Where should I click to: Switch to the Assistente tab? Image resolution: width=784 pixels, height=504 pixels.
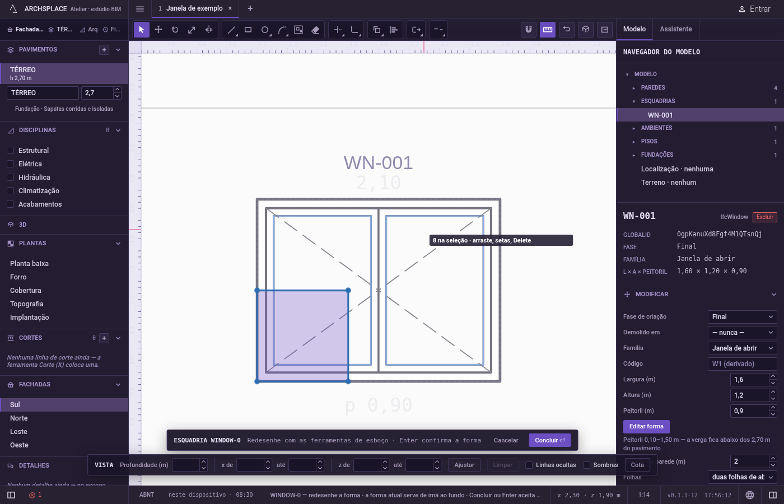(675, 29)
